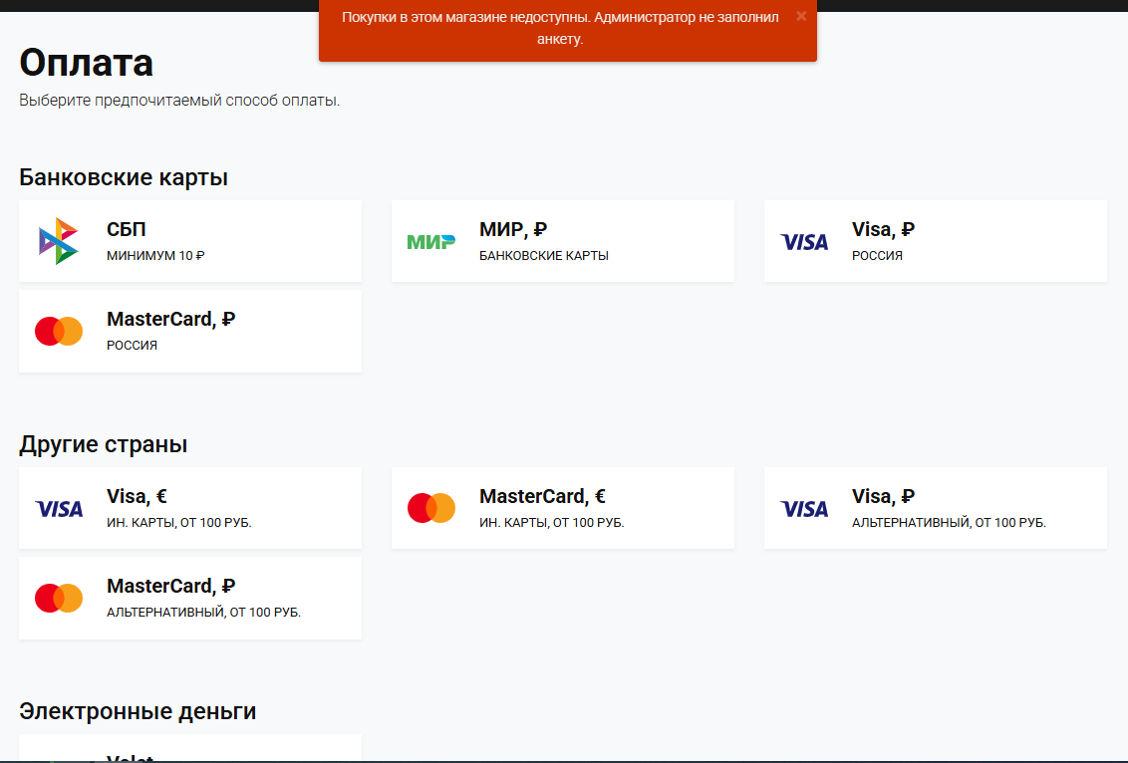Click the СБП payment system logo
The height and width of the screenshot is (763, 1128).
(59, 241)
